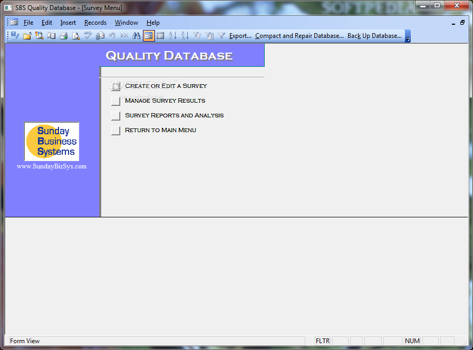The width and height of the screenshot is (473, 350).
Task: Open the Window menu
Action: coord(127,23)
